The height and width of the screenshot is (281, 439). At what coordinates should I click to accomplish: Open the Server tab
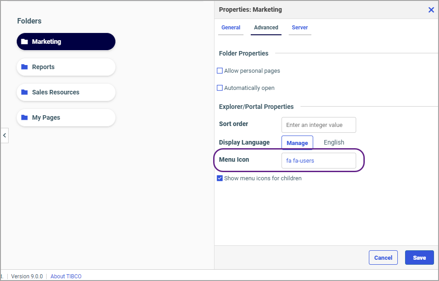point(300,28)
